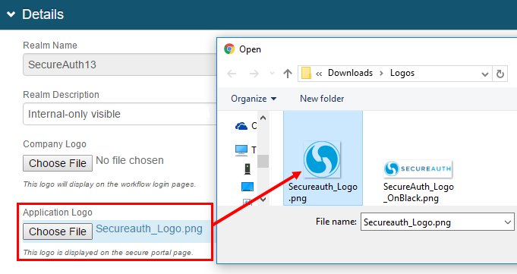Click the Realm Name field SecureAuth13

pyautogui.click(x=119, y=65)
